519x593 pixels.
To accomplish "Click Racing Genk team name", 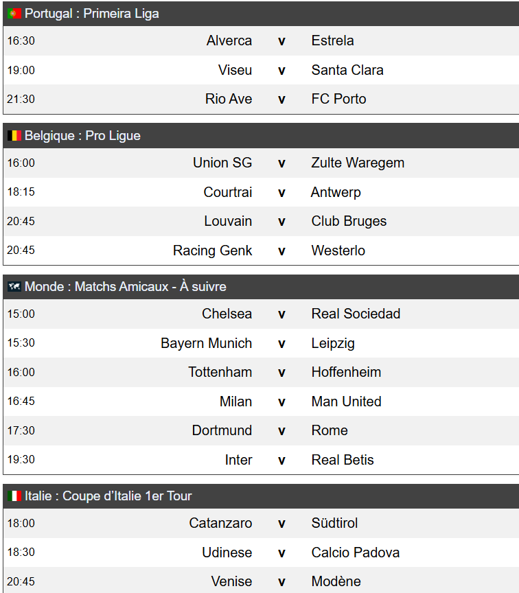I will [213, 251].
